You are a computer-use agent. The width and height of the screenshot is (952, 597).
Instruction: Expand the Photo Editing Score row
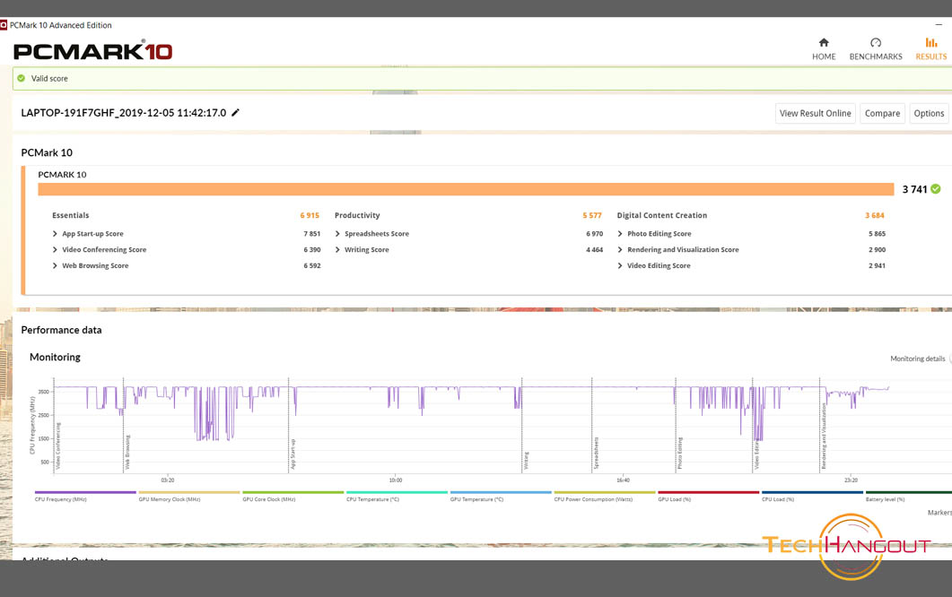[x=620, y=234]
